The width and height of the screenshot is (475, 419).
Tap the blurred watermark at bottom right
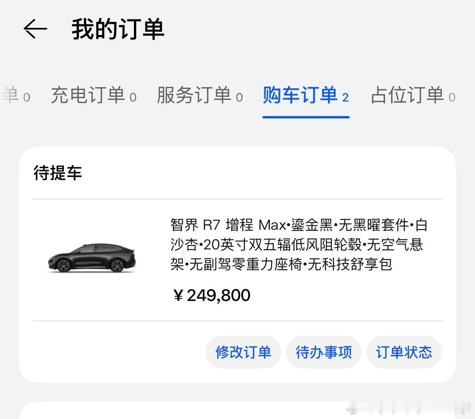(410, 409)
